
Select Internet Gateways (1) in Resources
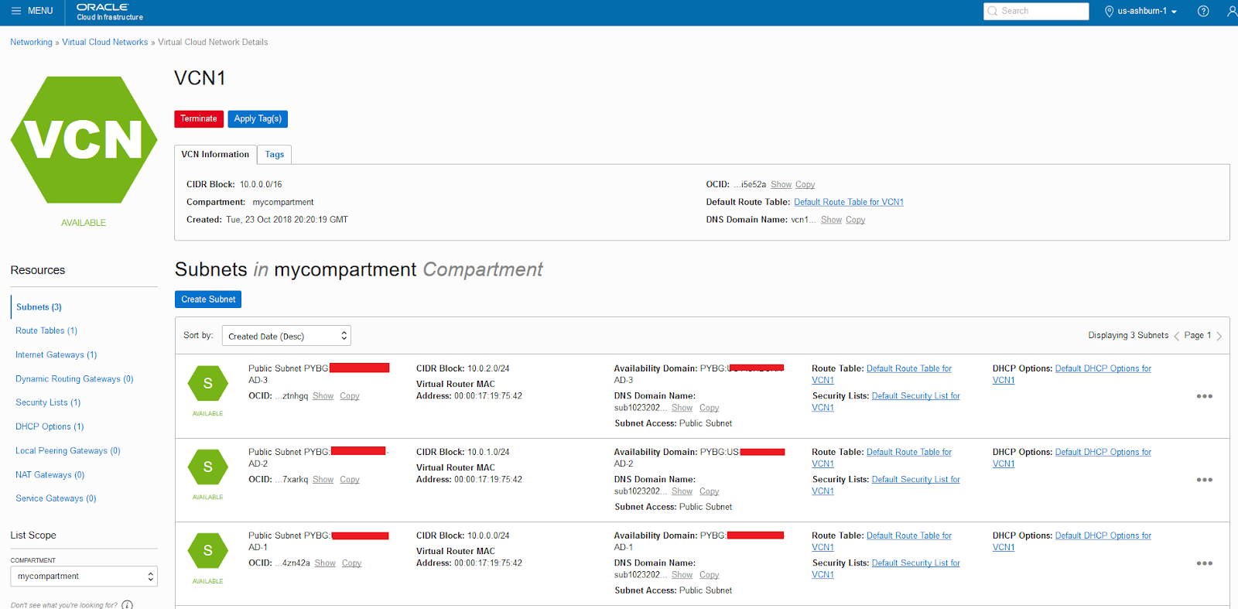pos(56,354)
